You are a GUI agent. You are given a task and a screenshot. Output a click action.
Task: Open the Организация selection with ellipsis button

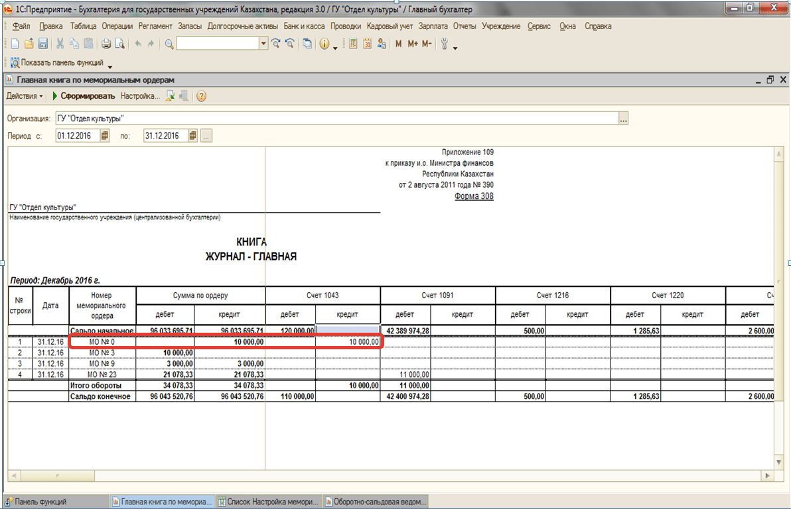[622, 119]
